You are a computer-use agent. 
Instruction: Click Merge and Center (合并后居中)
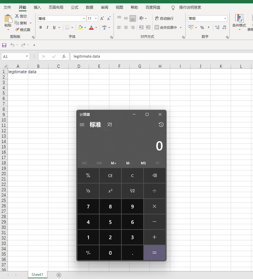click(166, 27)
